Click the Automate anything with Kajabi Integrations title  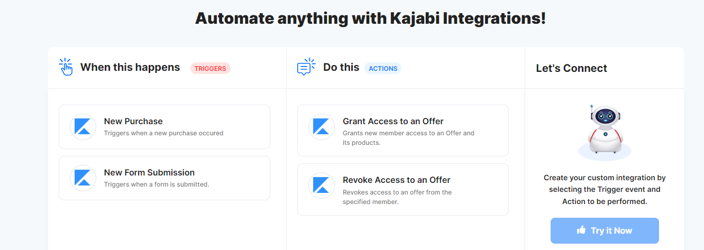(370, 18)
